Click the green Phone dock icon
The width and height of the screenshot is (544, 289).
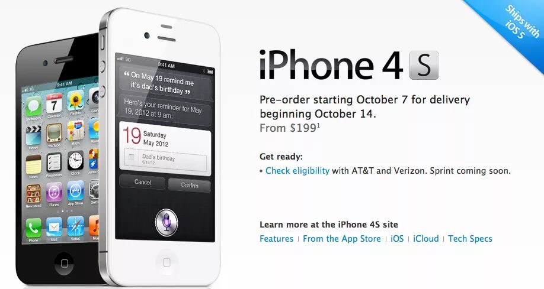(x=33, y=228)
